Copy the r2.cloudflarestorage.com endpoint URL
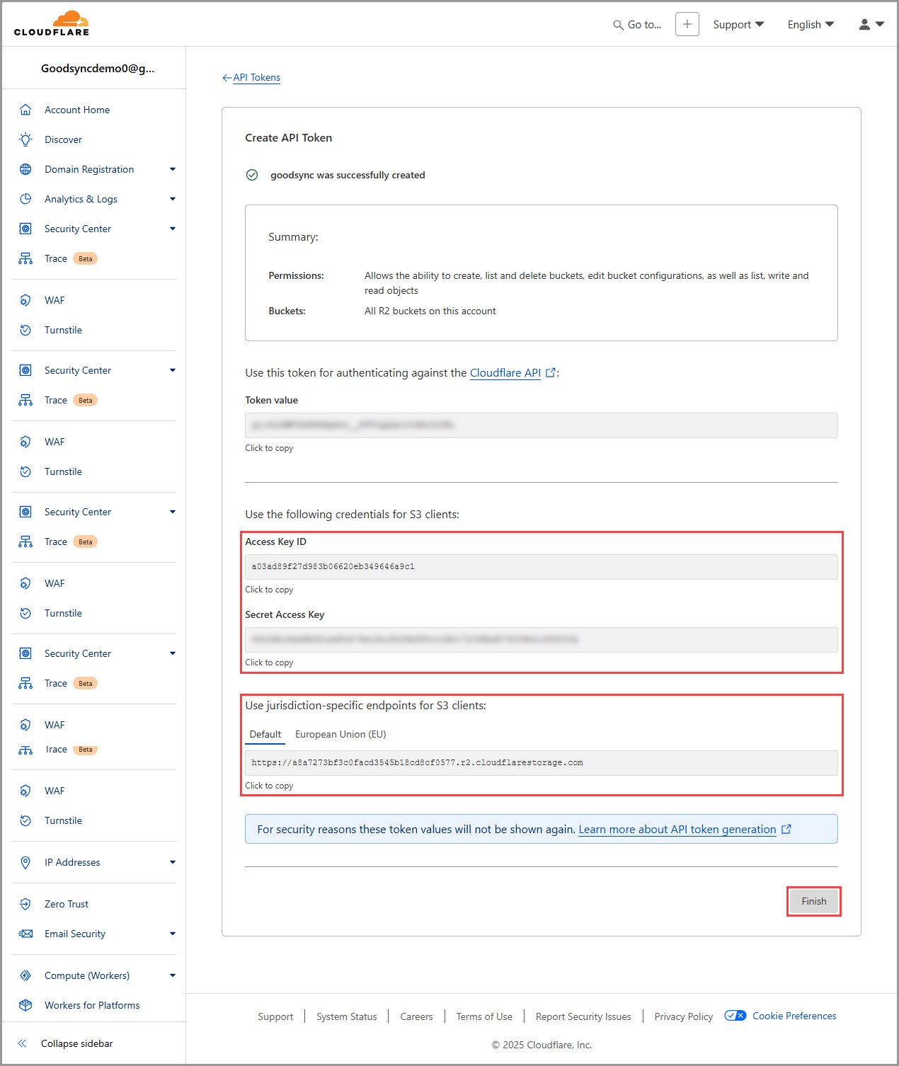The height and width of the screenshot is (1066, 899). click(x=542, y=763)
